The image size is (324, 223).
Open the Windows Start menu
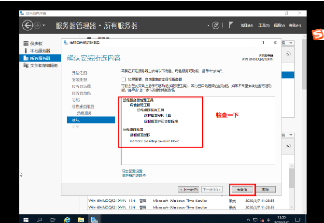point(26,219)
